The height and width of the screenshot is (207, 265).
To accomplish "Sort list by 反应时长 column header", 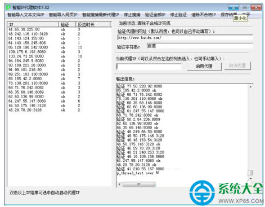I will tap(93, 24).
